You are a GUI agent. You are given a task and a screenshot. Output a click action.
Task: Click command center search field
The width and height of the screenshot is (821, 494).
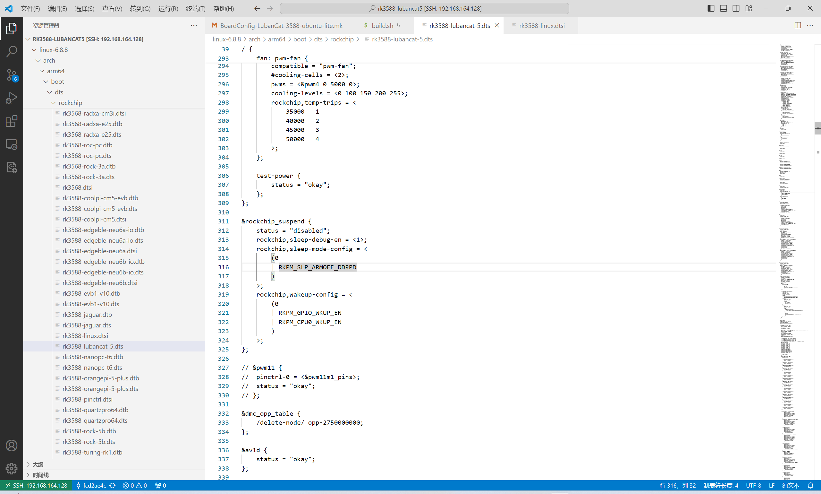(424, 8)
